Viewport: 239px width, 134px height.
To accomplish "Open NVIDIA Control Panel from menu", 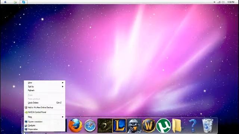I will (x=45, y=112).
